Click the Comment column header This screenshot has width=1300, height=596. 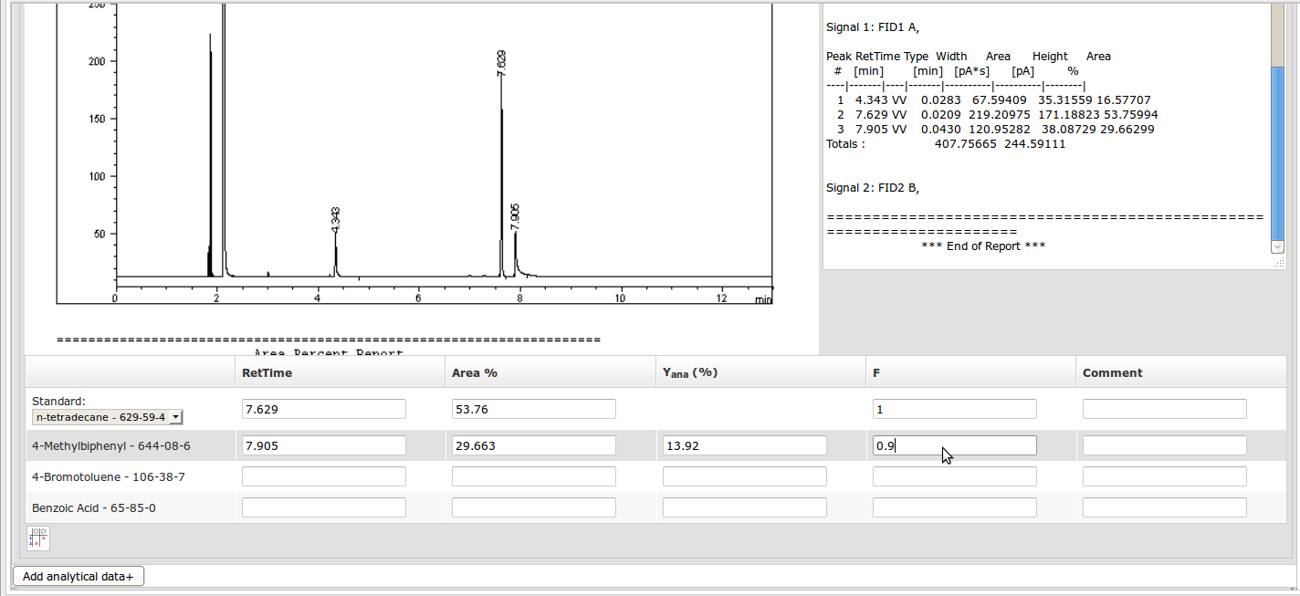(1112, 372)
